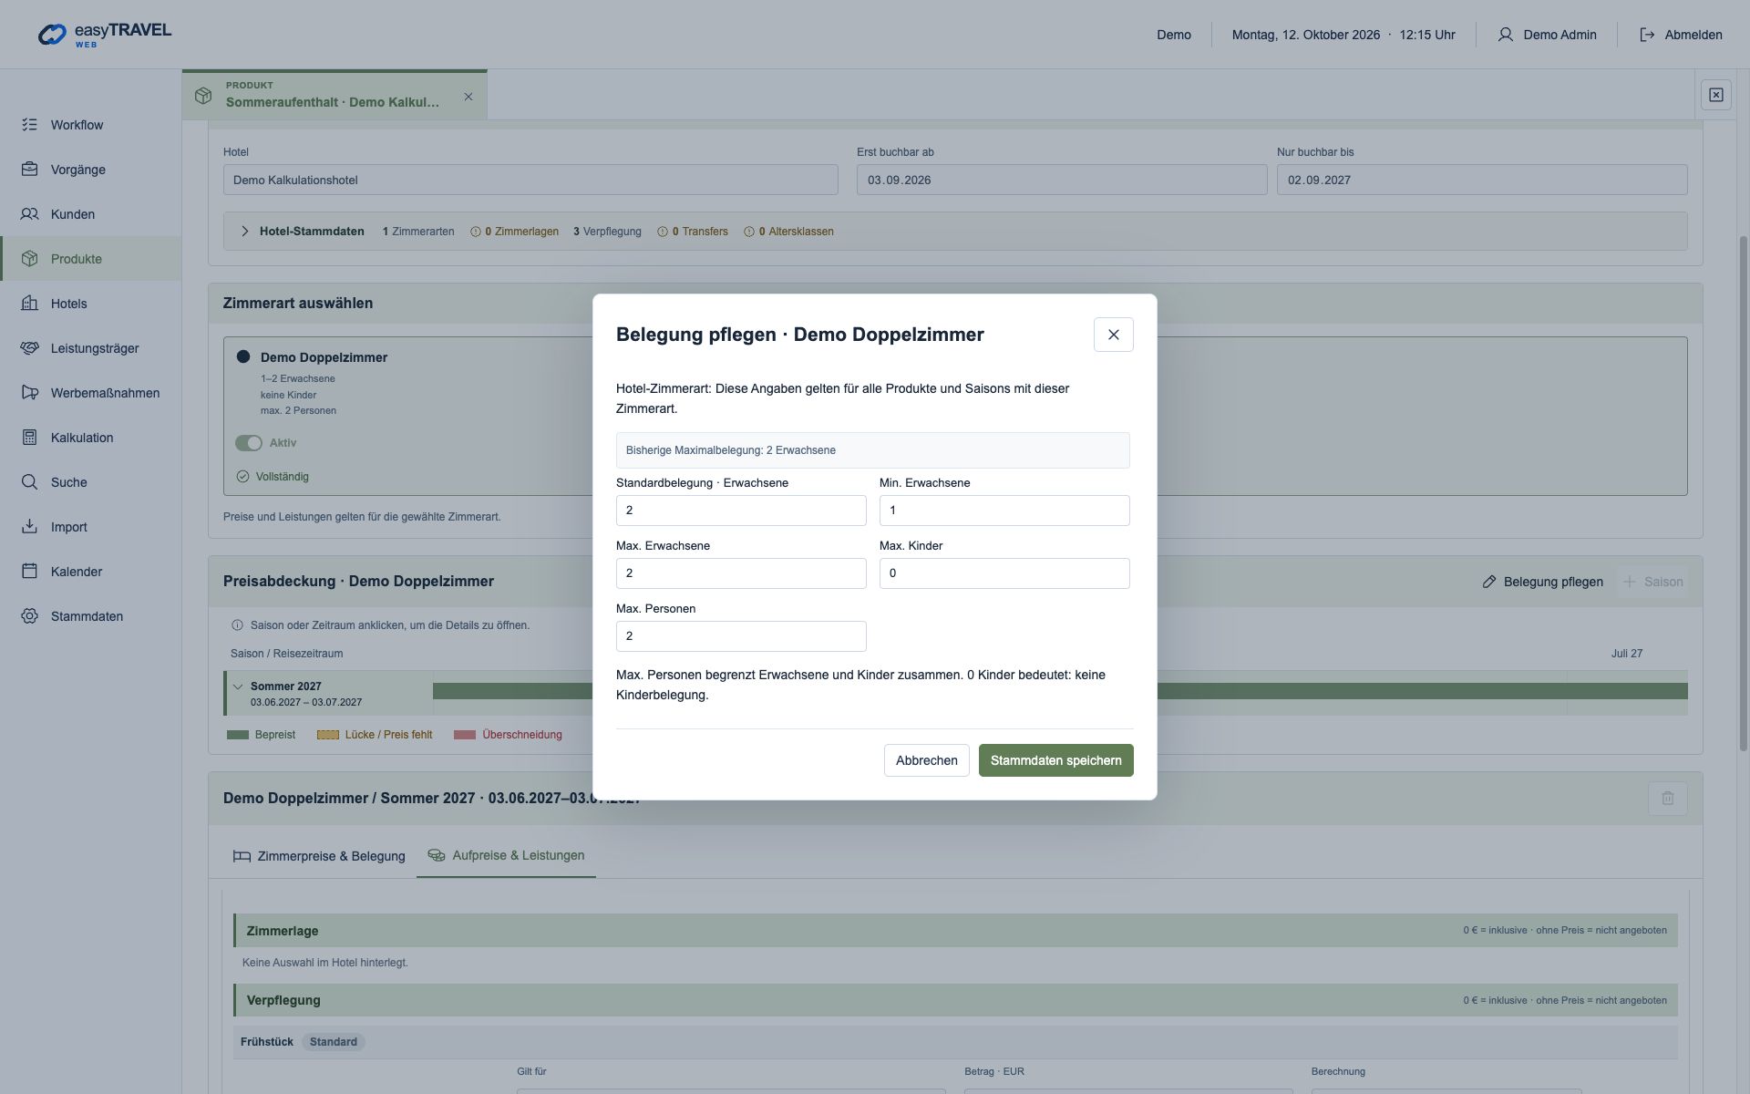1750x1094 pixels.
Task: Open the Suche magnifier icon
Action: (x=30, y=482)
